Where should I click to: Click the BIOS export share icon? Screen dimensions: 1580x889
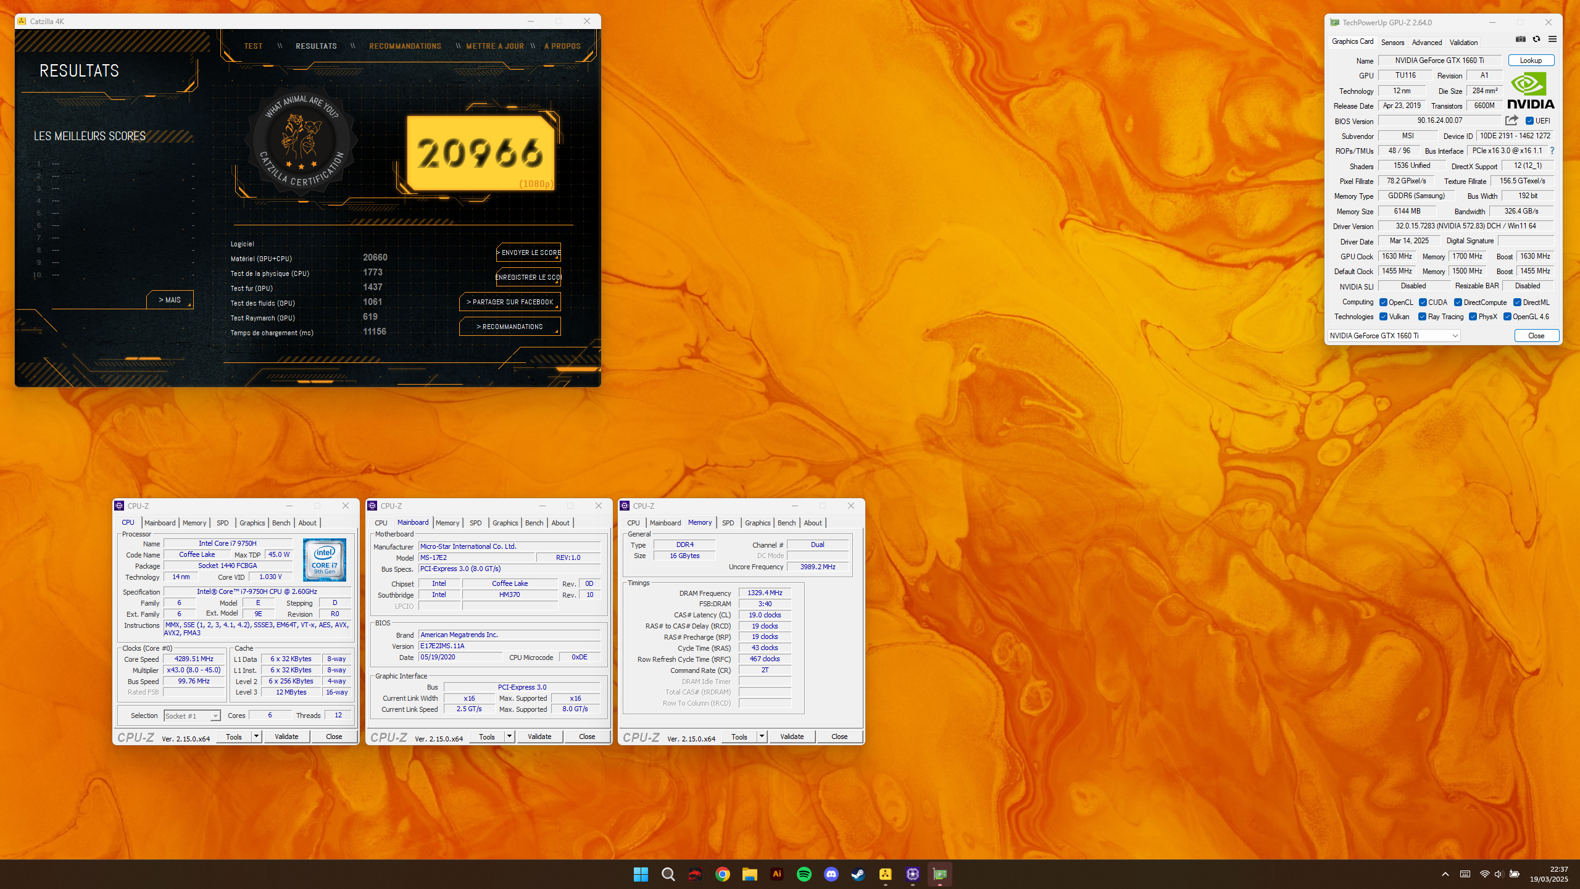[x=1511, y=120]
